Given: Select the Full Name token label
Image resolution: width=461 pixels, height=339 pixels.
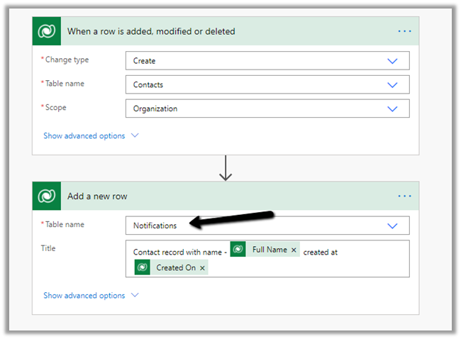Looking at the screenshot, I should [x=270, y=250].
